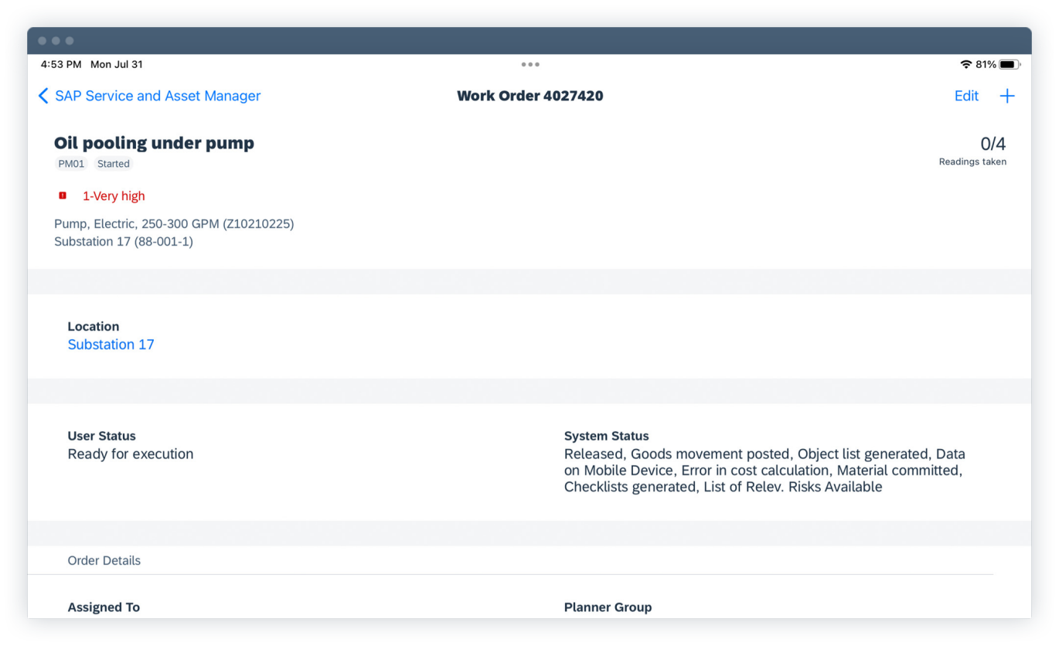Open the Substation 17 location link
The height and width of the screenshot is (646, 1059).
pos(111,345)
